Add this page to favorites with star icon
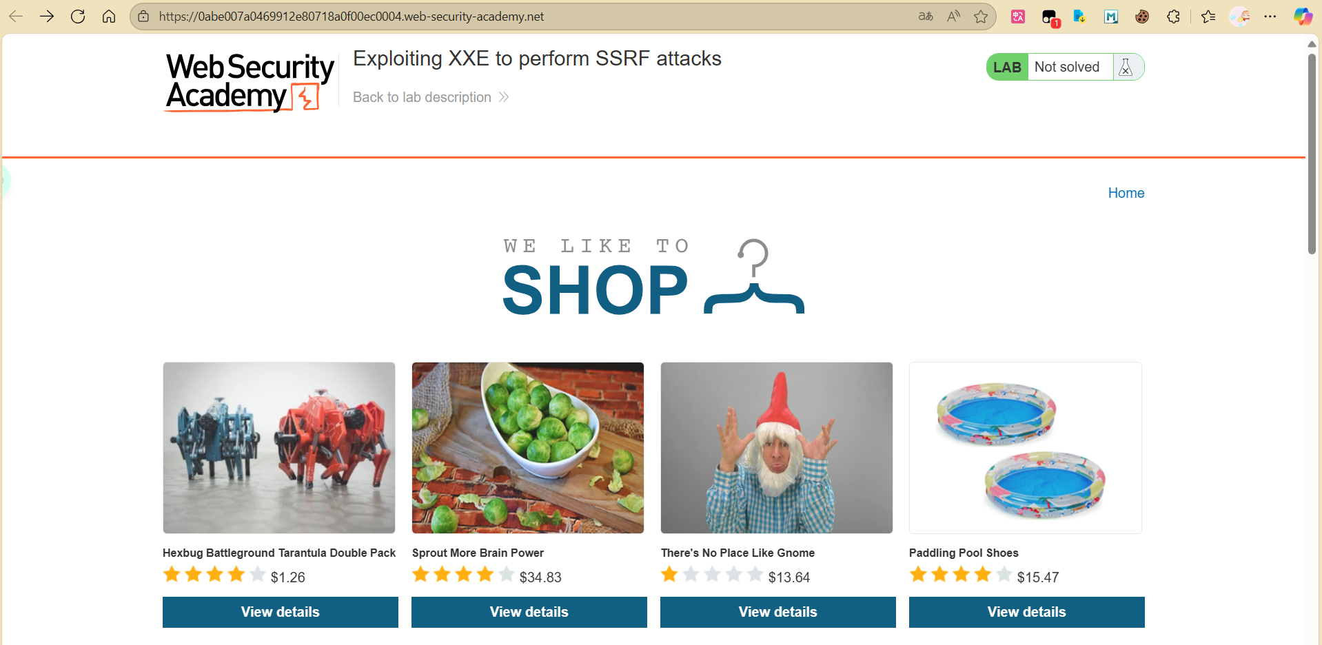 pyautogui.click(x=981, y=17)
